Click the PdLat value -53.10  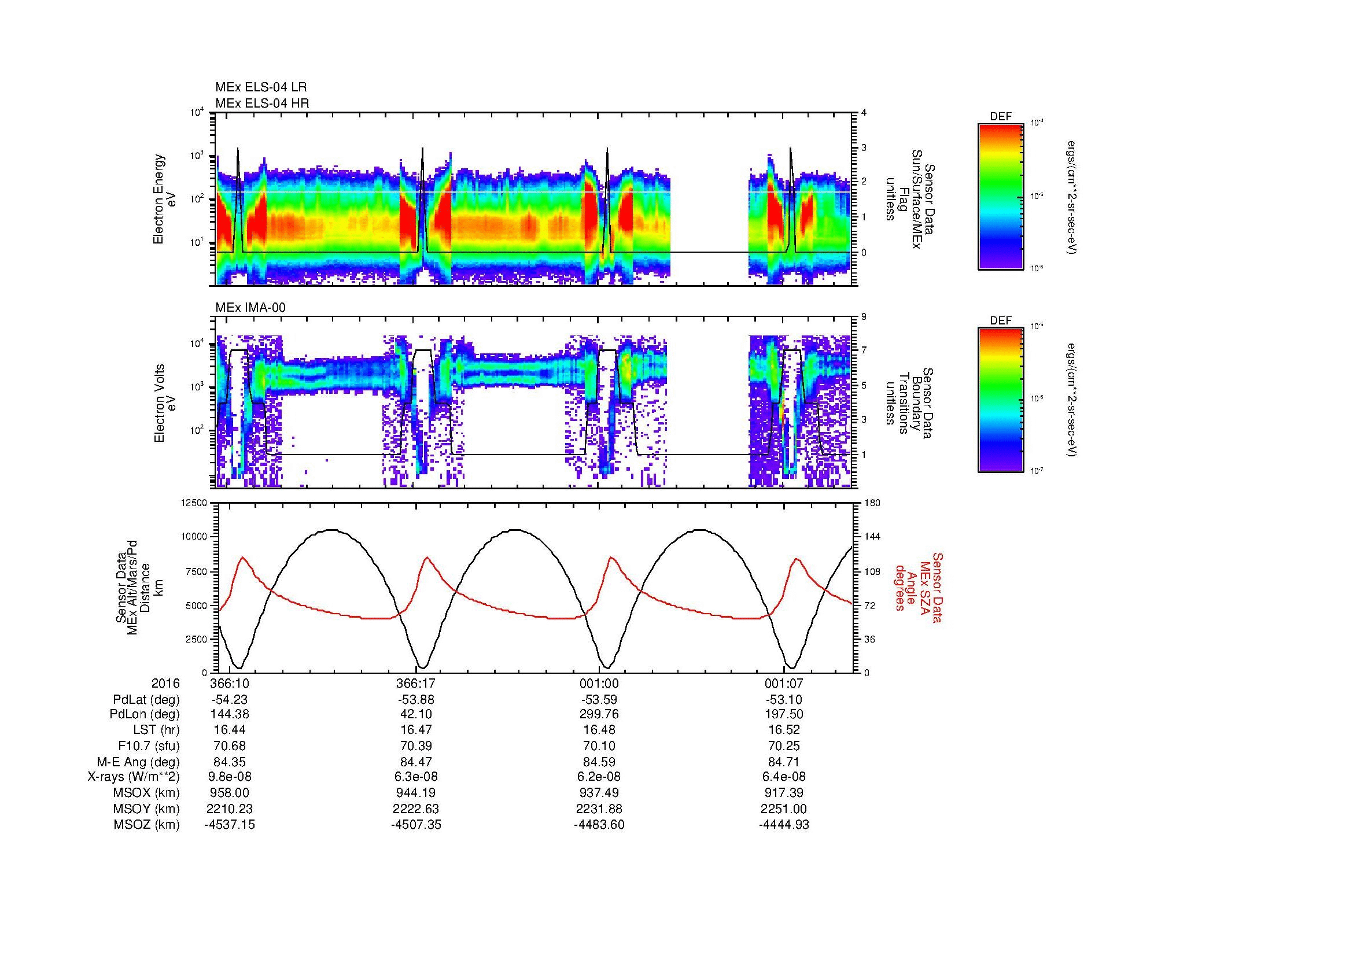click(x=784, y=700)
